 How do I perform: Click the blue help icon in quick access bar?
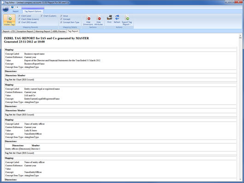12,7
